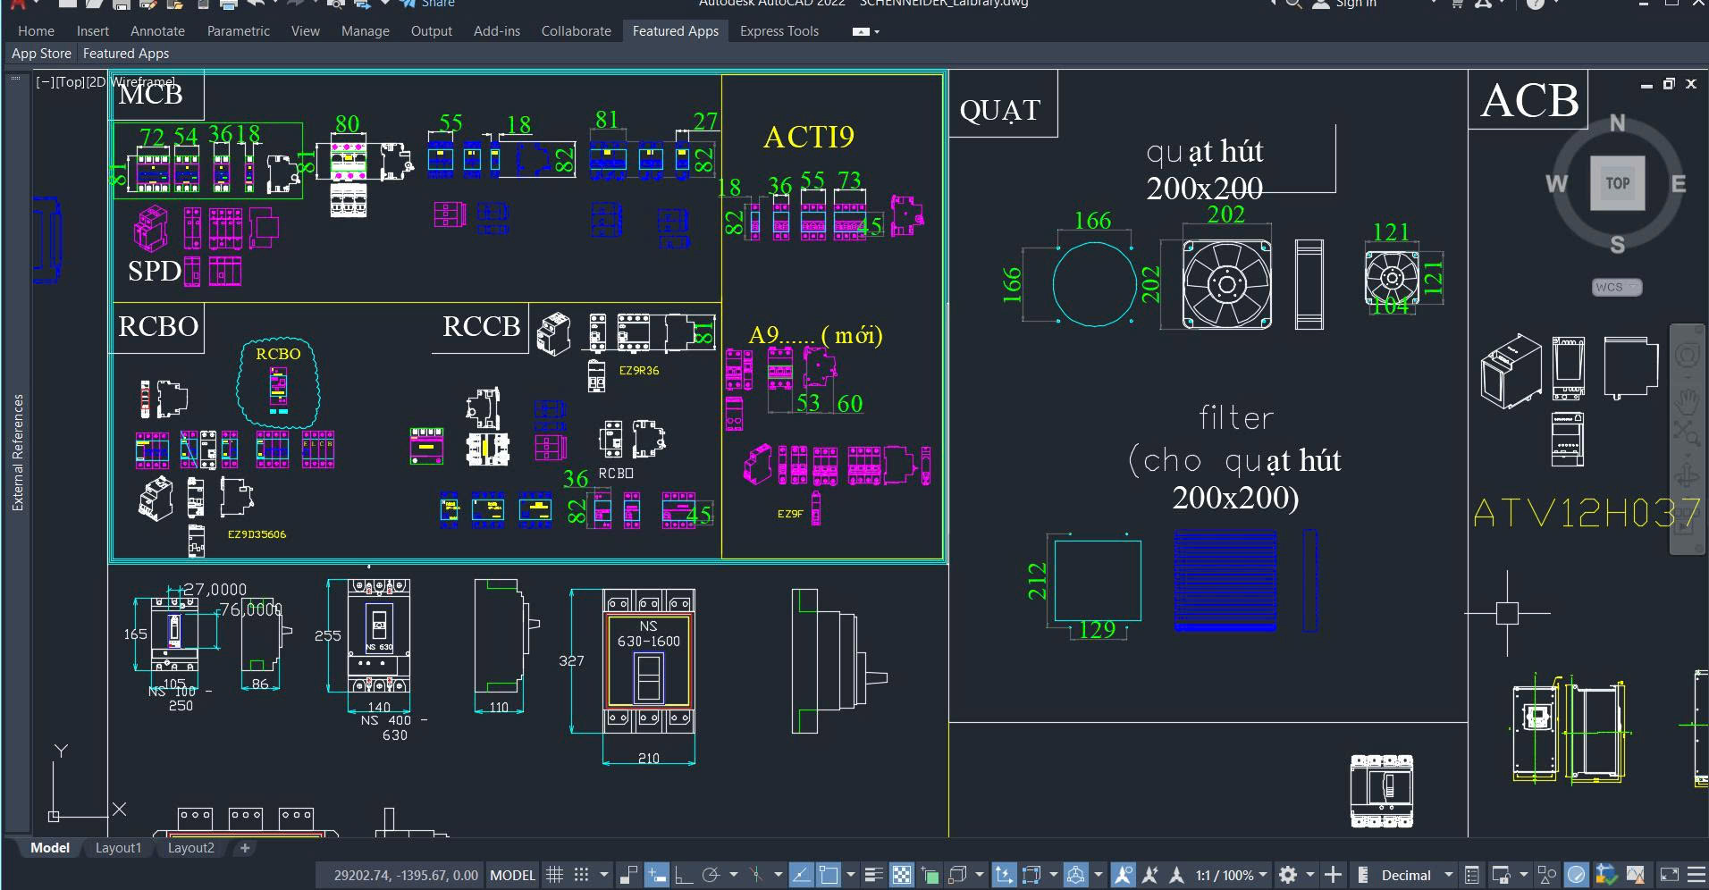Click the quick properties icon
This screenshot has width=1709, height=890.
click(1472, 875)
